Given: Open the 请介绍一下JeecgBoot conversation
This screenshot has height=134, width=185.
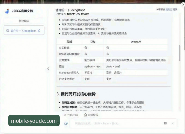Looking at the screenshot, I should click(x=24, y=30).
